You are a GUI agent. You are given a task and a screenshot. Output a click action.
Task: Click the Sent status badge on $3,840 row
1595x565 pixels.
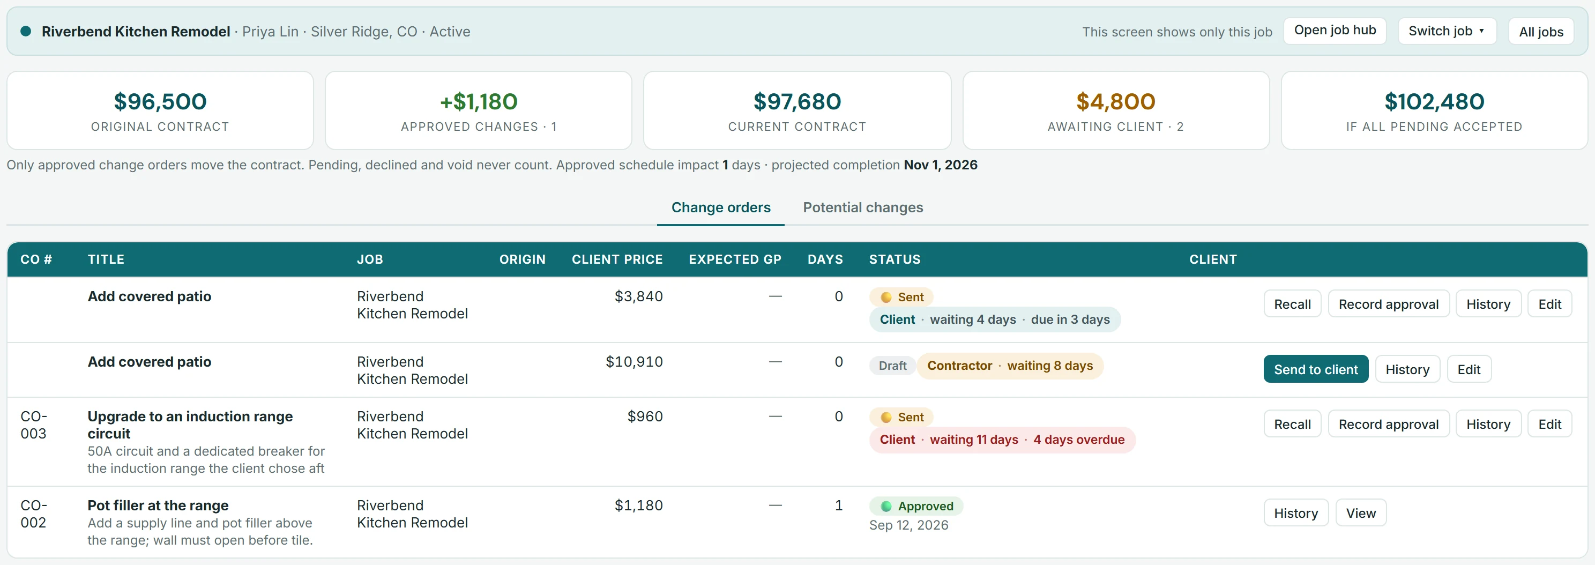901,297
